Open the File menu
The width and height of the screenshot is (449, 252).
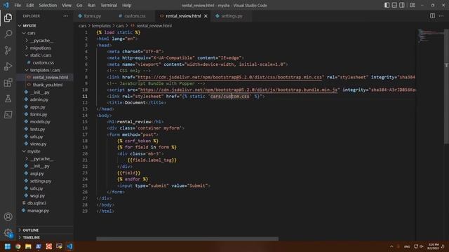pos(18,5)
